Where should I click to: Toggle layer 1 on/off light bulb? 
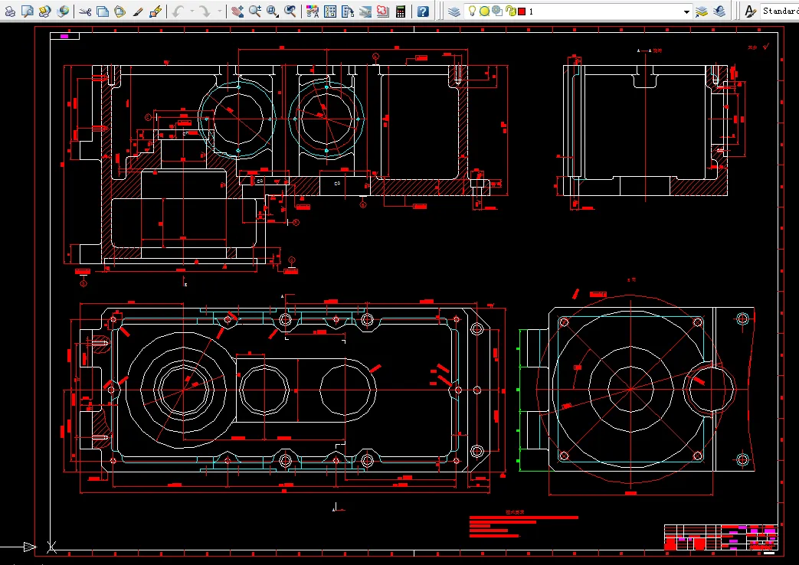click(472, 11)
